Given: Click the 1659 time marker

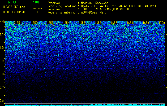Looking at the screenshot, I should (146, 23).
